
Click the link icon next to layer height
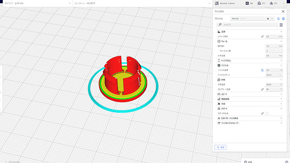point(262,37)
